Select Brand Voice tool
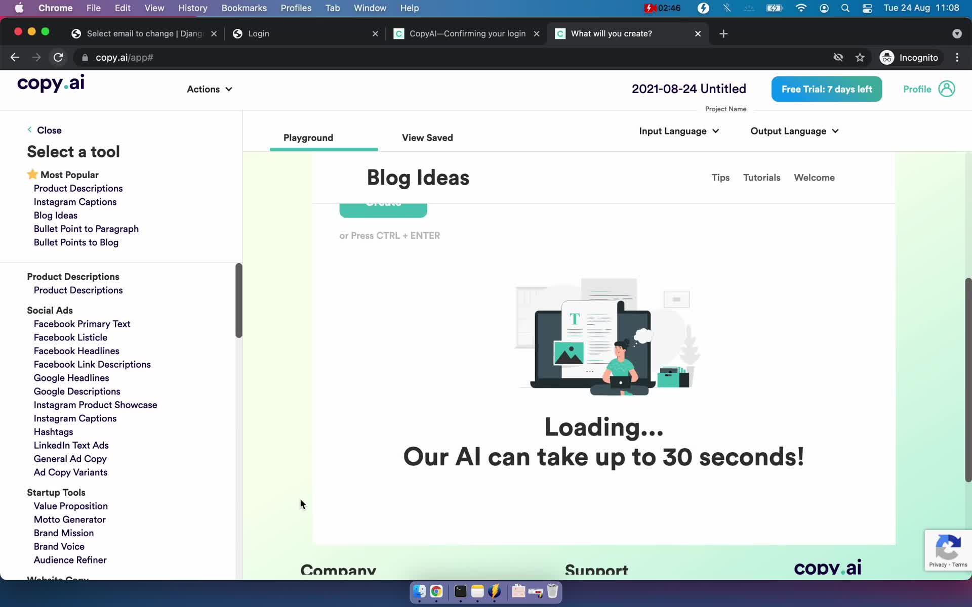Image resolution: width=972 pixels, height=607 pixels. (59, 546)
